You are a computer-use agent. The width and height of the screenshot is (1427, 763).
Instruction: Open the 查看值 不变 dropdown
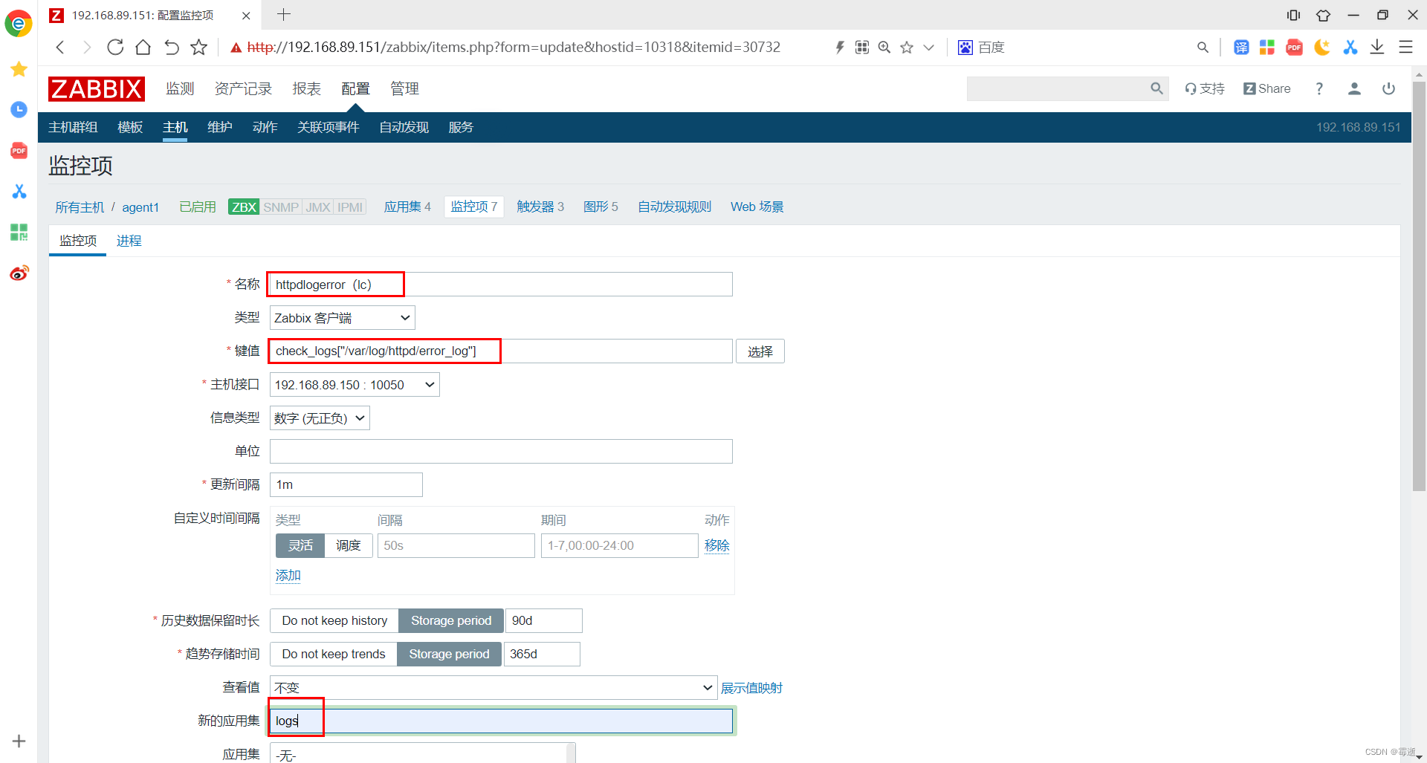(x=494, y=687)
